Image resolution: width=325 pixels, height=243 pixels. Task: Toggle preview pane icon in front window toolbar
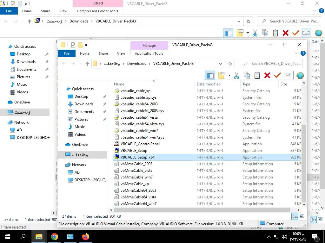(210, 75)
